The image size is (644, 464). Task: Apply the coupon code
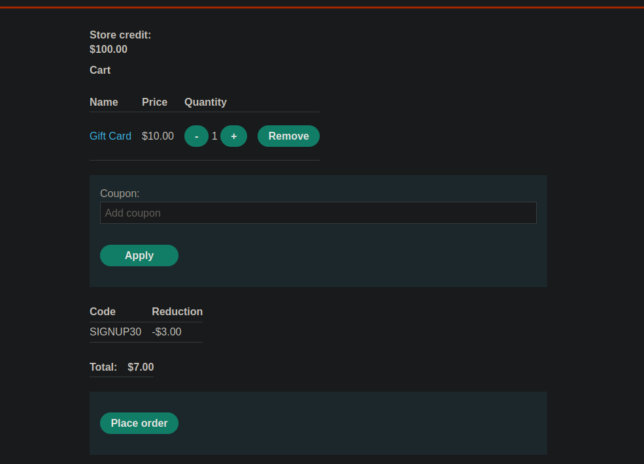pyautogui.click(x=139, y=256)
